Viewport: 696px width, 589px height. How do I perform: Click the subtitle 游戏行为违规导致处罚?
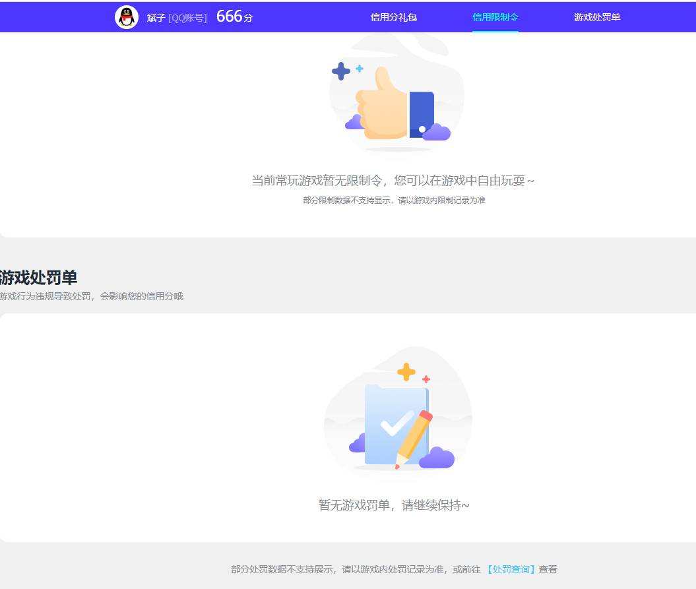pos(46,296)
